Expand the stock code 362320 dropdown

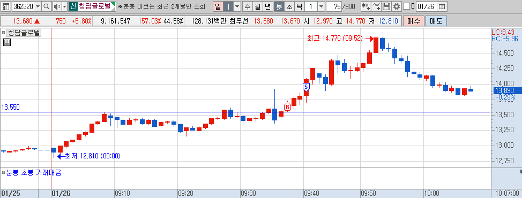point(38,6)
